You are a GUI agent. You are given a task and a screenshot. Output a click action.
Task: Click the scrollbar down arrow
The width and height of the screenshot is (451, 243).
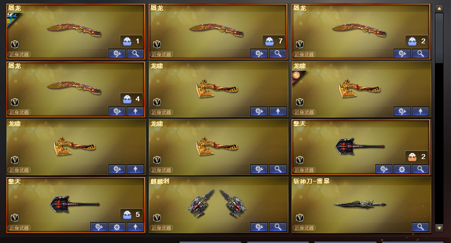(x=439, y=229)
